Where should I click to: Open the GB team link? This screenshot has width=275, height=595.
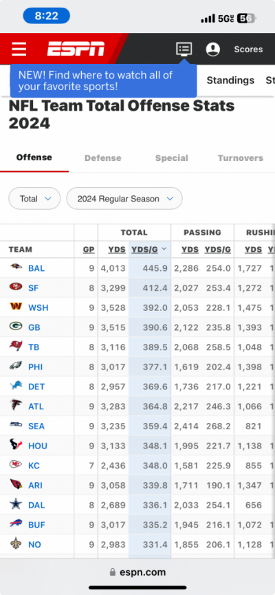[x=34, y=327]
